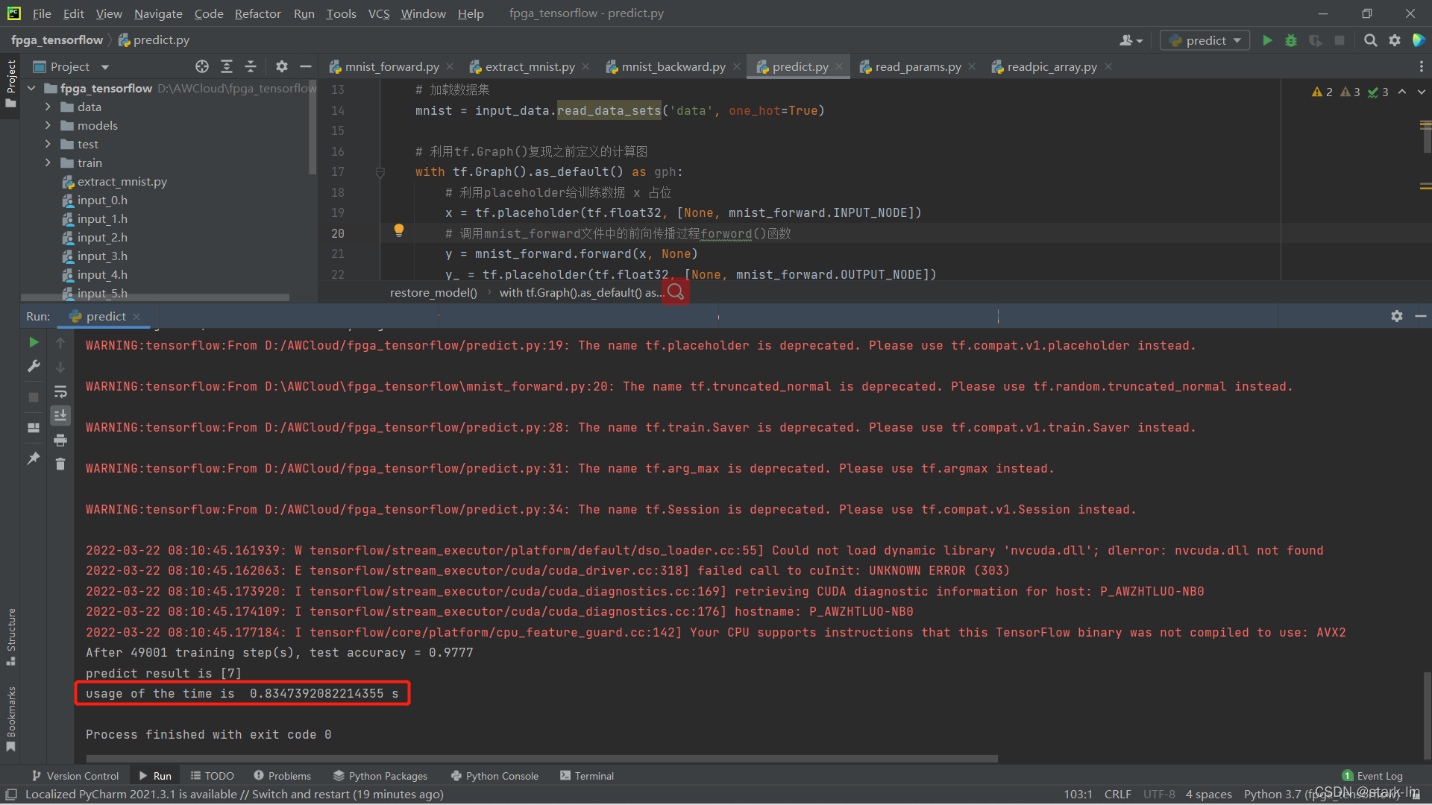Switch to the mnist_backward.py editor tab
This screenshot has height=805, width=1432.
tap(673, 66)
